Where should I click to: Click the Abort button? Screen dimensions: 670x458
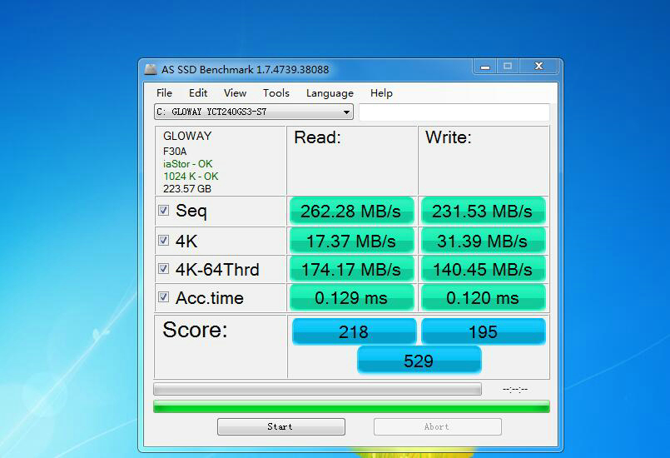pos(437,427)
